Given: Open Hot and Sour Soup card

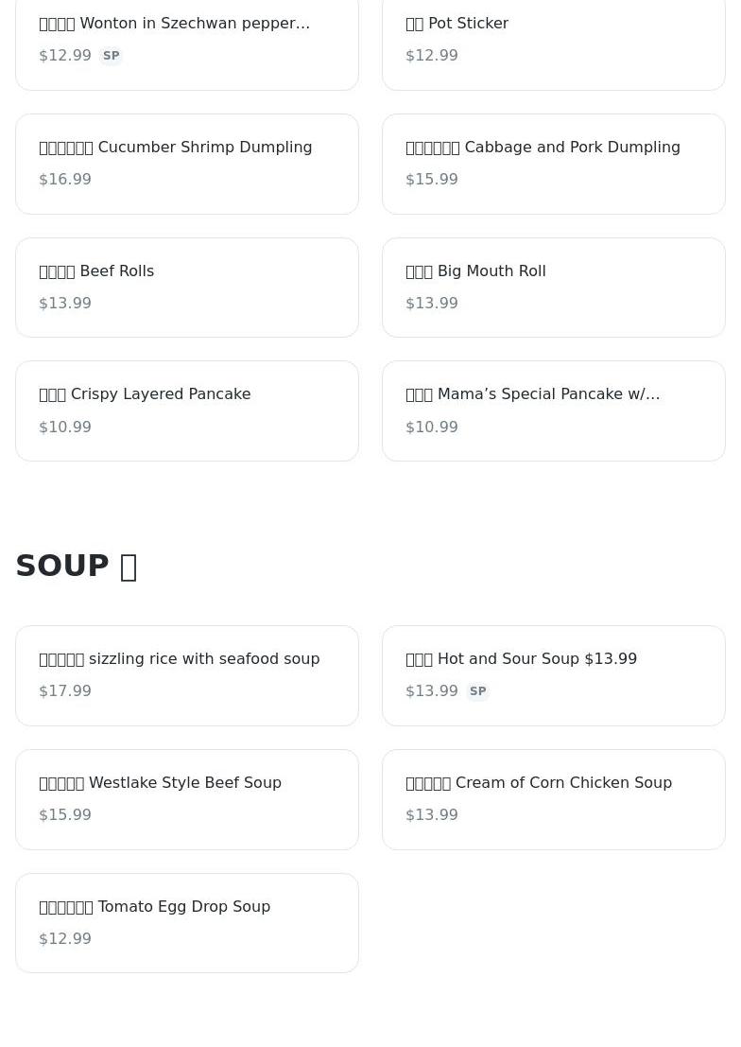Looking at the screenshot, I should click(554, 675).
